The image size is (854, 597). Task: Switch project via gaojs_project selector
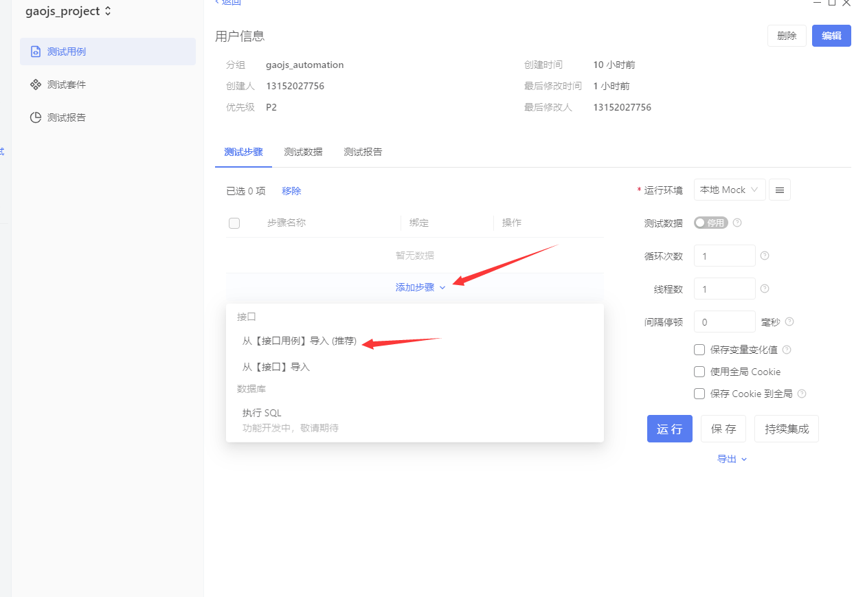(69, 11)
